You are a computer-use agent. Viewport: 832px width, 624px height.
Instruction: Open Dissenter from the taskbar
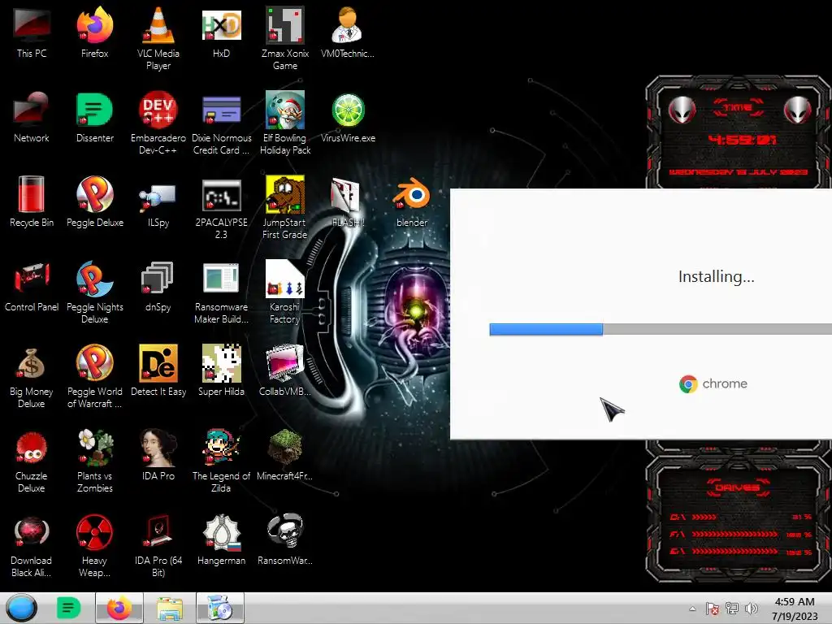(x=68, y=608)
